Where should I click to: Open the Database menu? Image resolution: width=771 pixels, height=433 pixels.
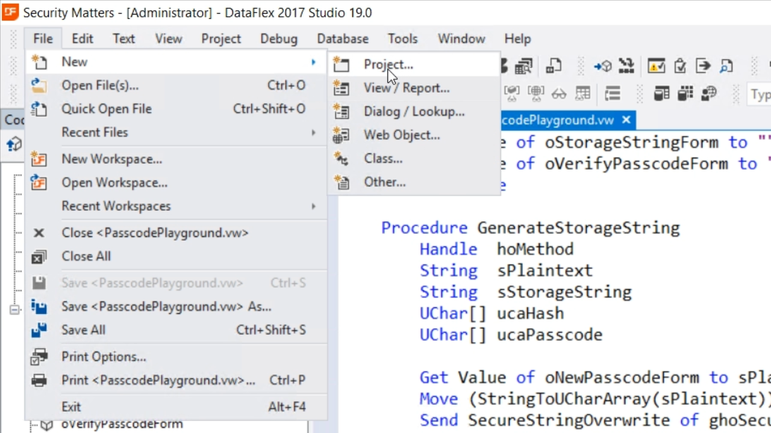pos(342,38)
